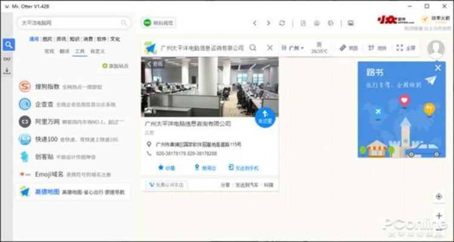
Task: Click the company address text line
Action: tap(199, 144)
